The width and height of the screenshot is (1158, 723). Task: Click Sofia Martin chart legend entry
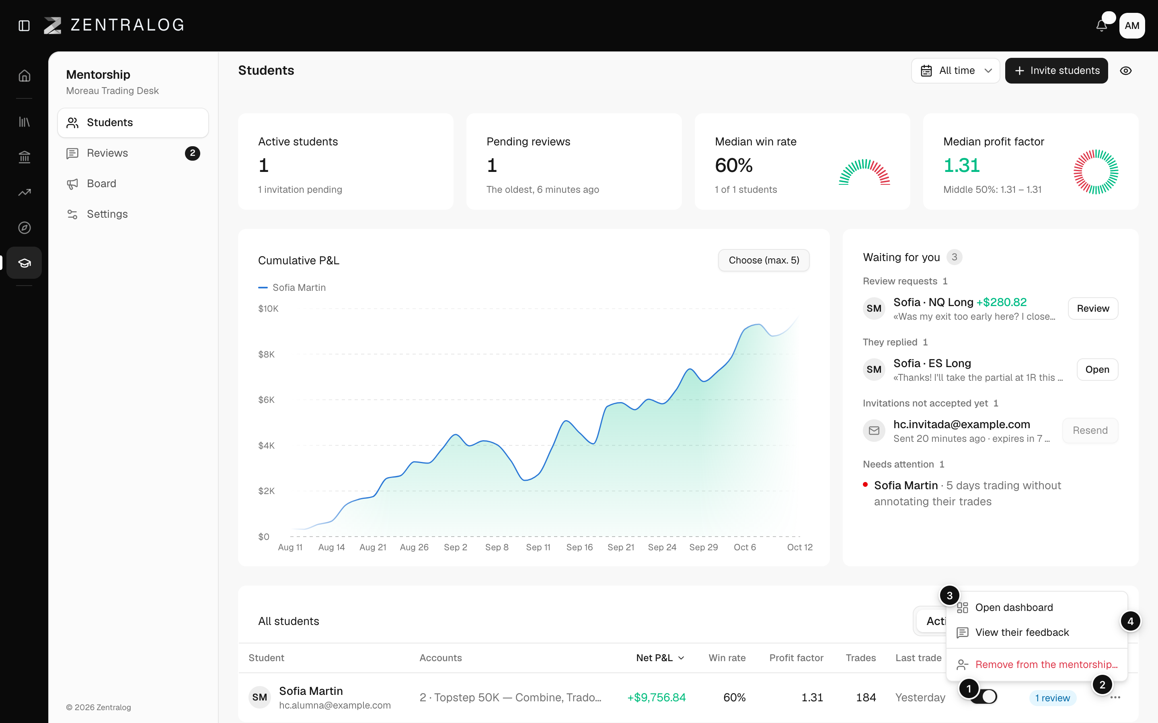[x=292, y=287]
